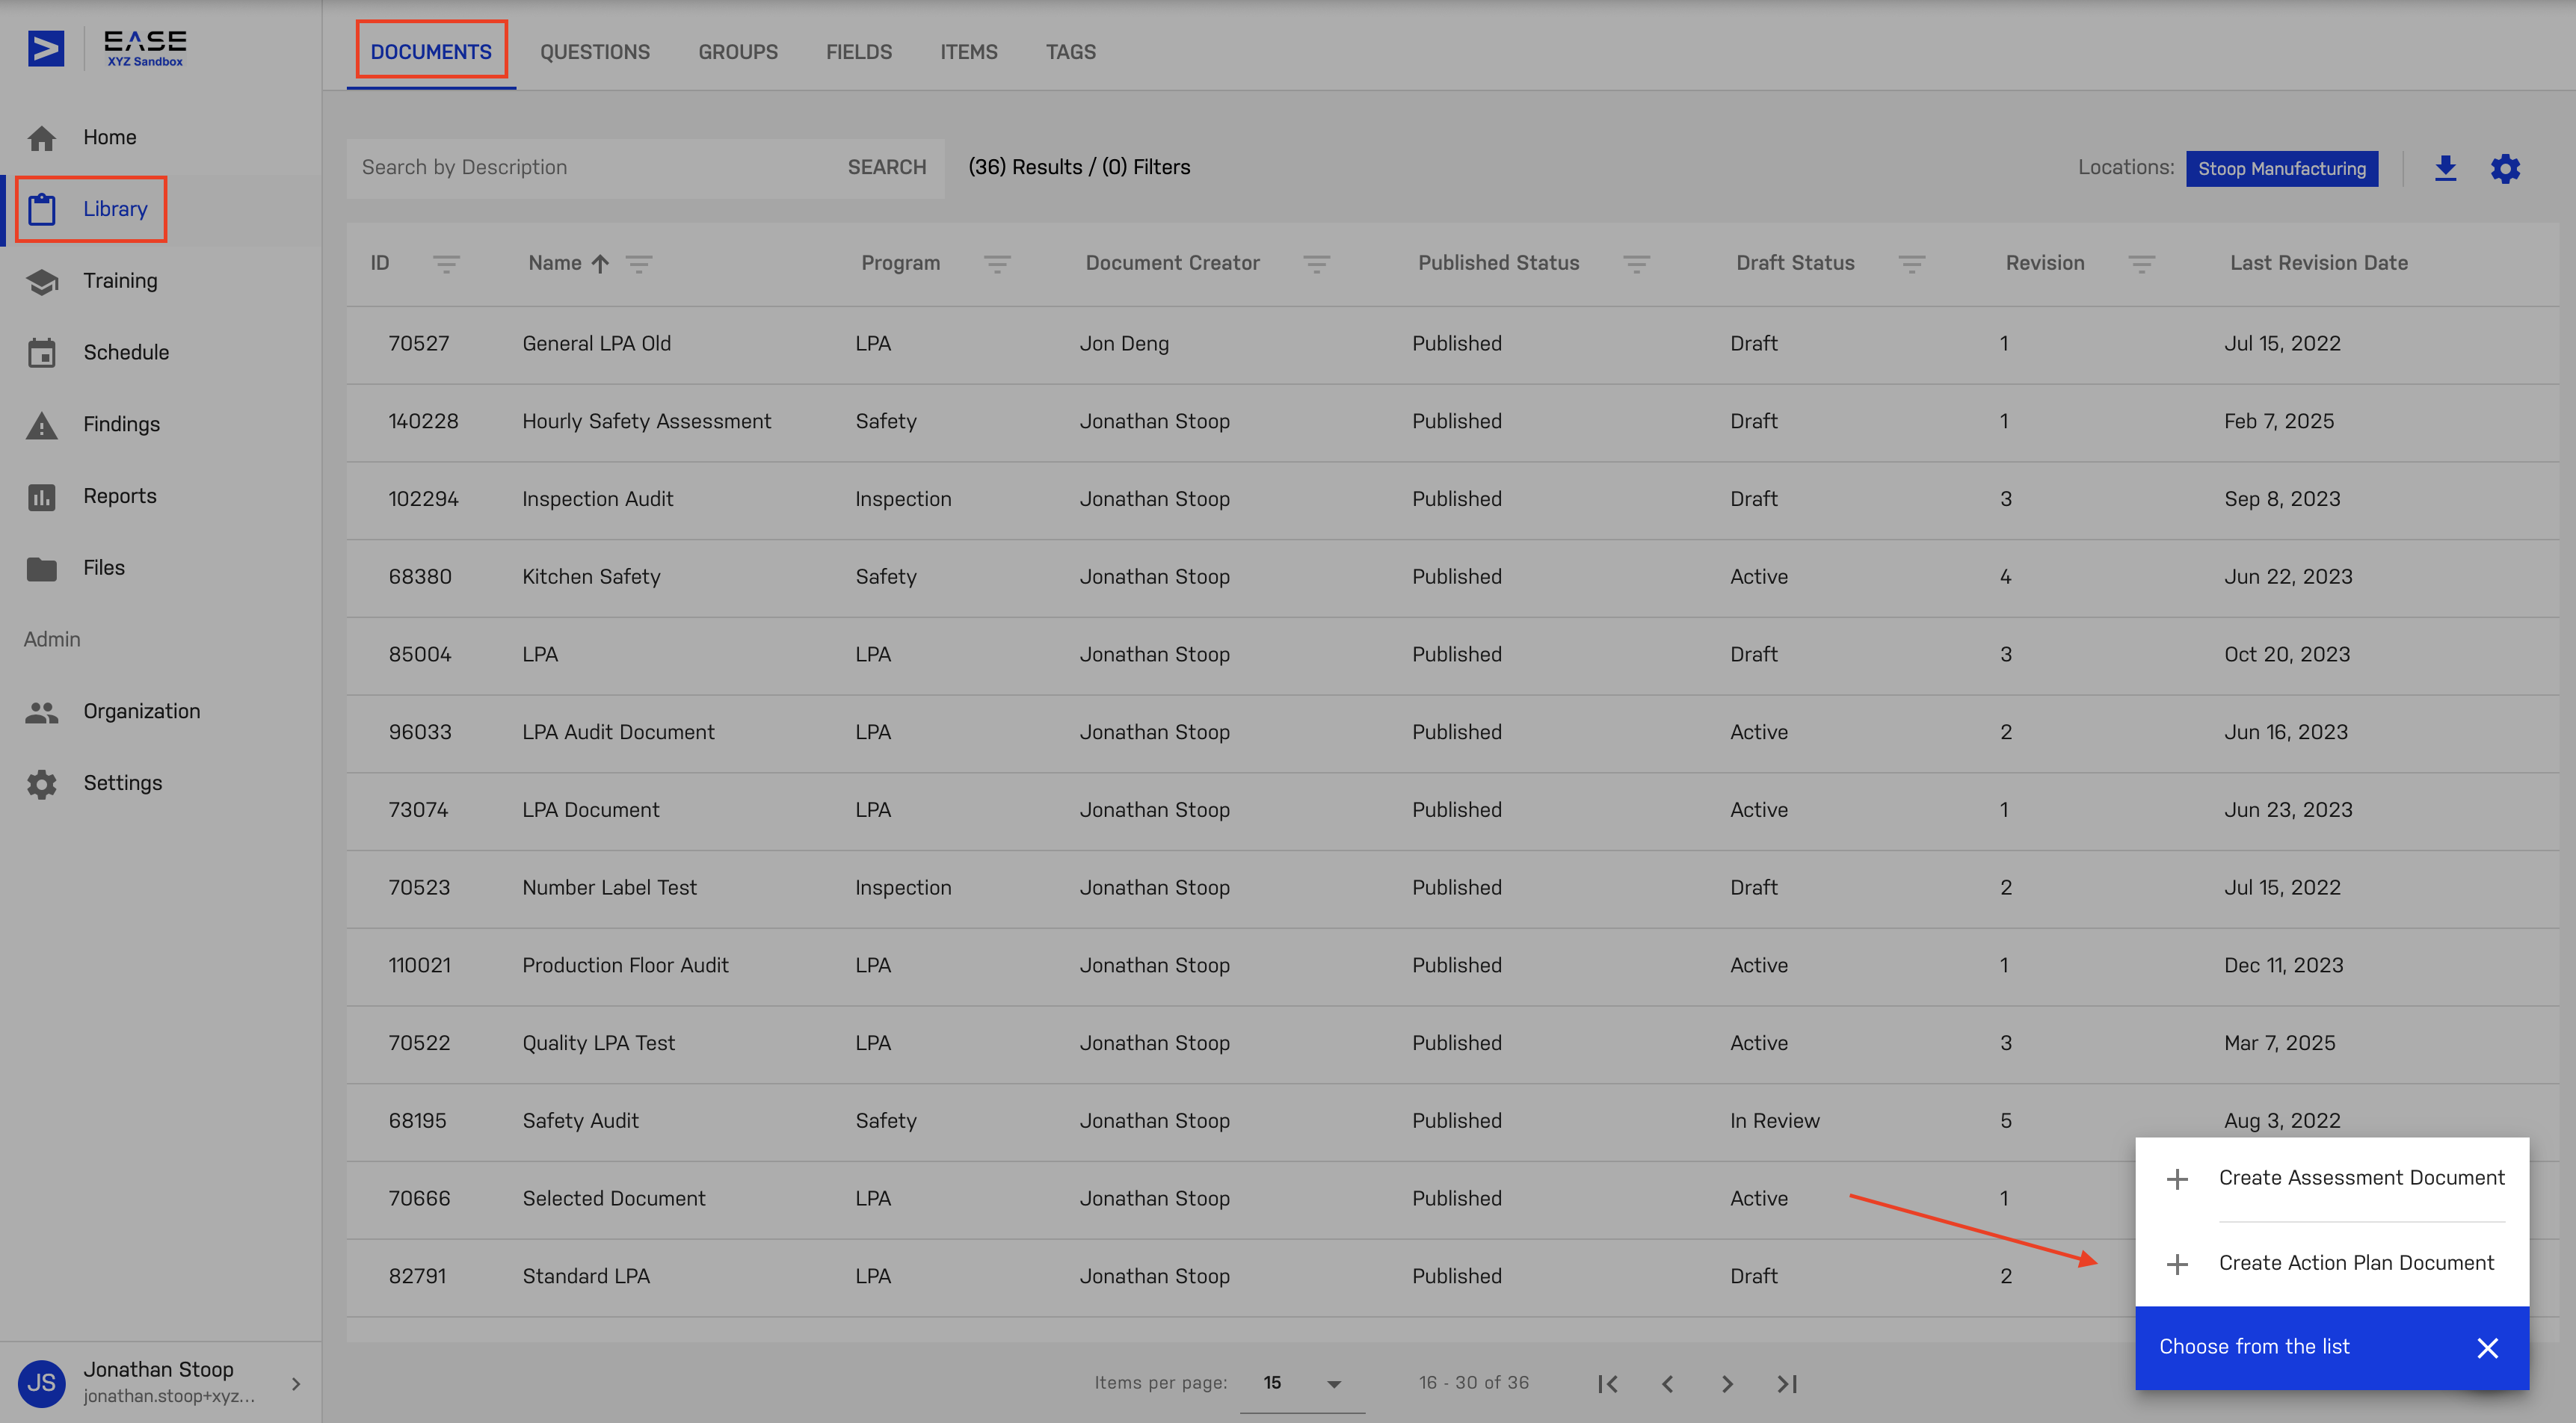
Task: Open Stoop Manufacturing location selector
Action: (2281, 169)
